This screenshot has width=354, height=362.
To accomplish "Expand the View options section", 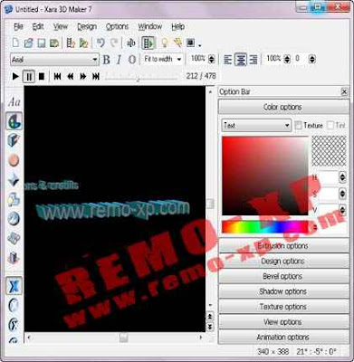I will [283, 322].
